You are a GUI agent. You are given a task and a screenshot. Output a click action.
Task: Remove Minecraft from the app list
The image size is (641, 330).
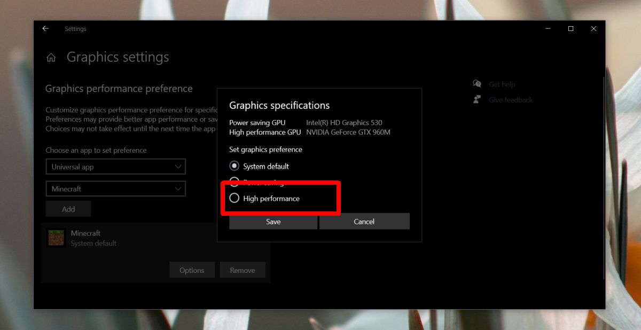pos(243,270)
